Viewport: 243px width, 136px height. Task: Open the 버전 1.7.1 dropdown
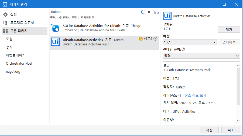pos(190,42)
